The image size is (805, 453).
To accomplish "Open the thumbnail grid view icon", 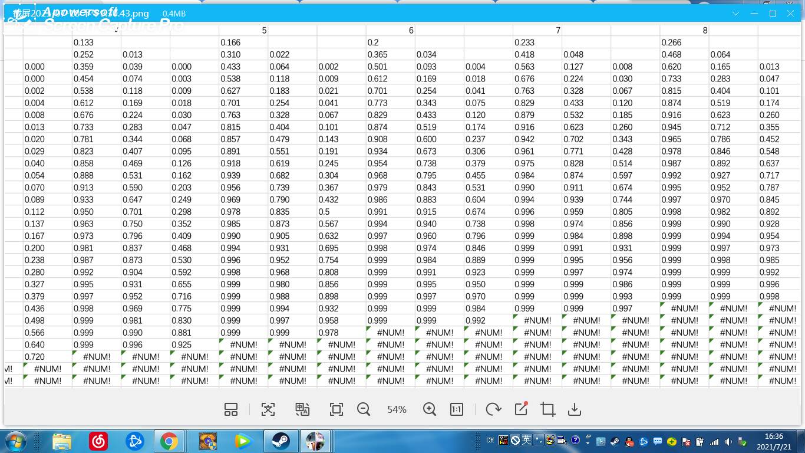I will [x=231, y=409].
